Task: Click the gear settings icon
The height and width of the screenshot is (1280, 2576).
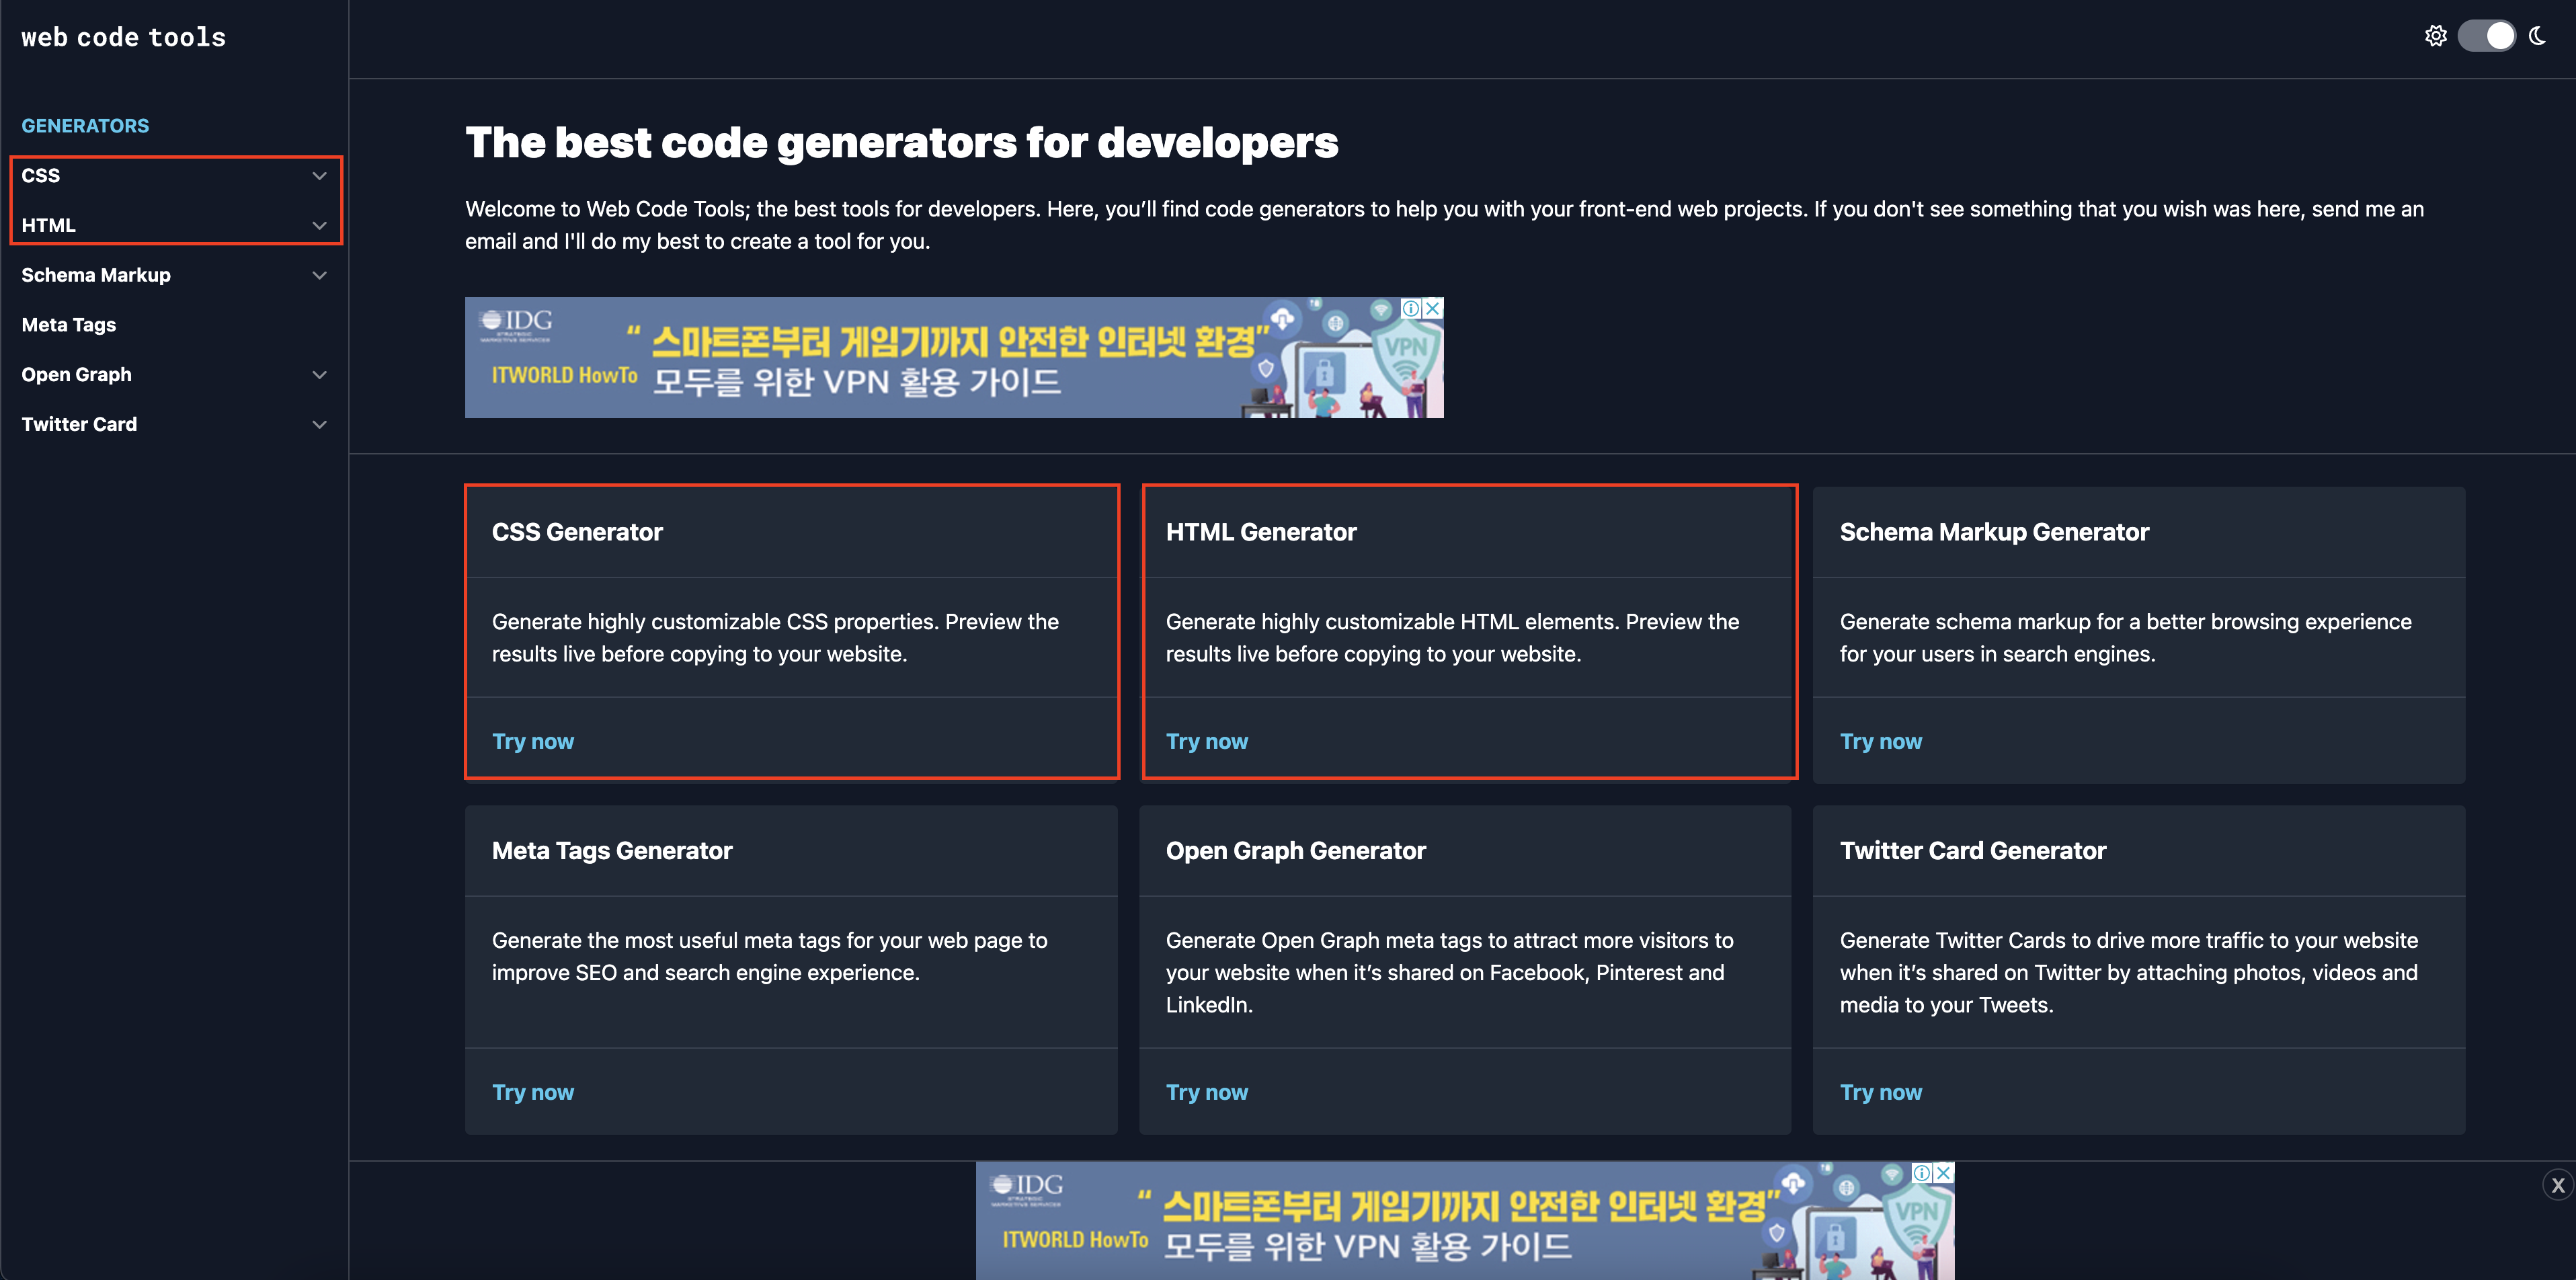Action: pos(2435,36)
